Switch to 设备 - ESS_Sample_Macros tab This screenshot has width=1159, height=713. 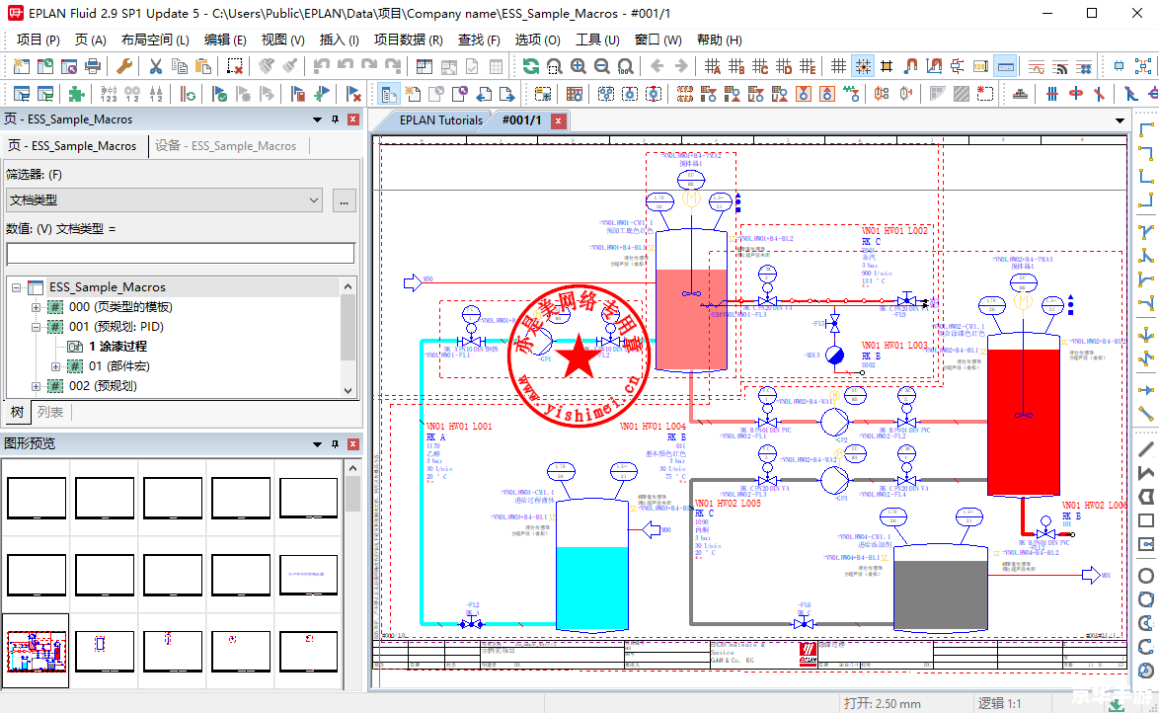click(225, 146)
